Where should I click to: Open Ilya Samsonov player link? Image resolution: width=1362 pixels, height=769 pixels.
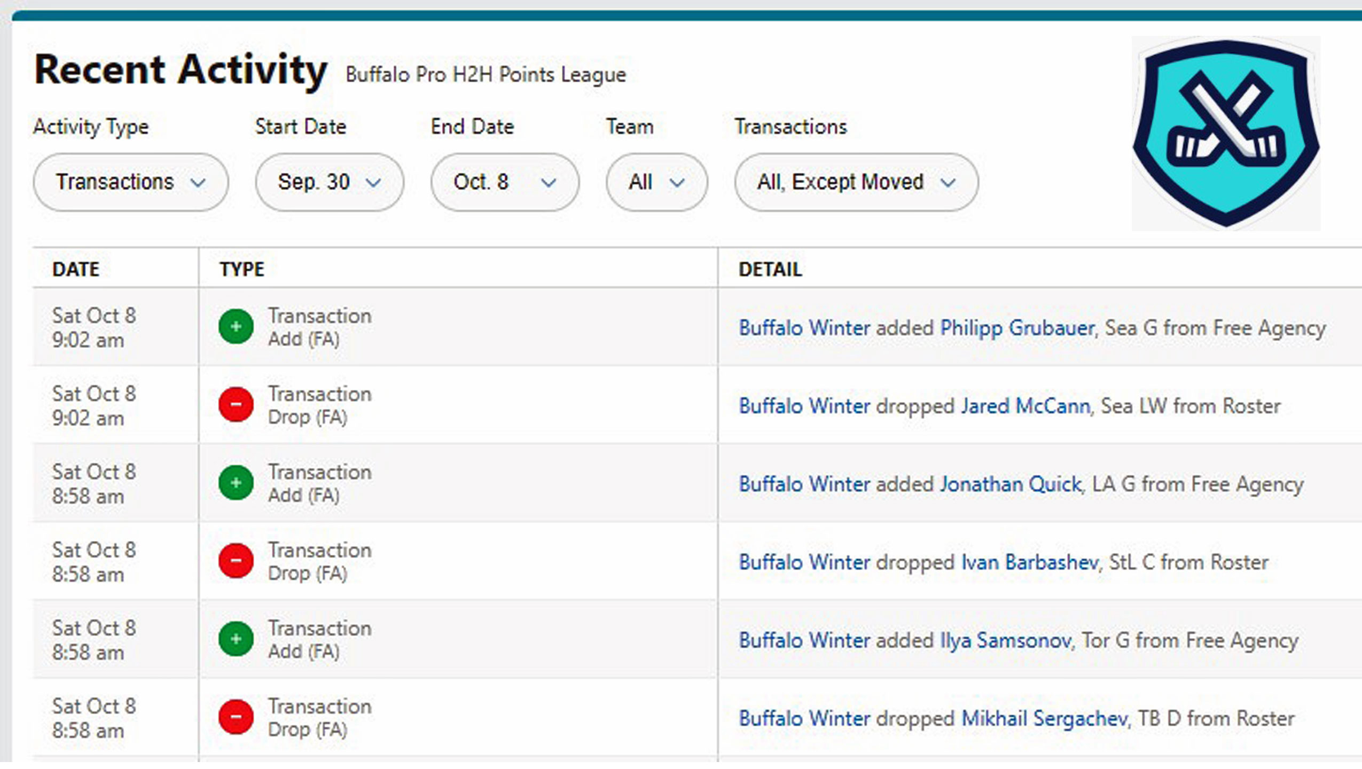(x=1005, y=640)
